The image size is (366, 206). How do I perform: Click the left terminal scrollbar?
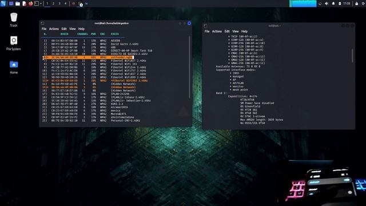click(189, 67)
